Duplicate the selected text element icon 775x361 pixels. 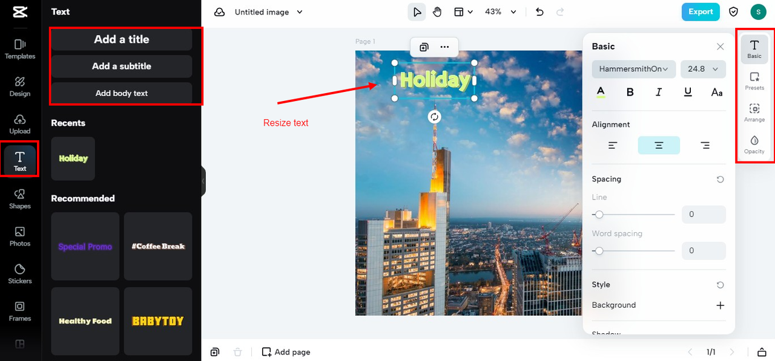(x=424, y=47)
